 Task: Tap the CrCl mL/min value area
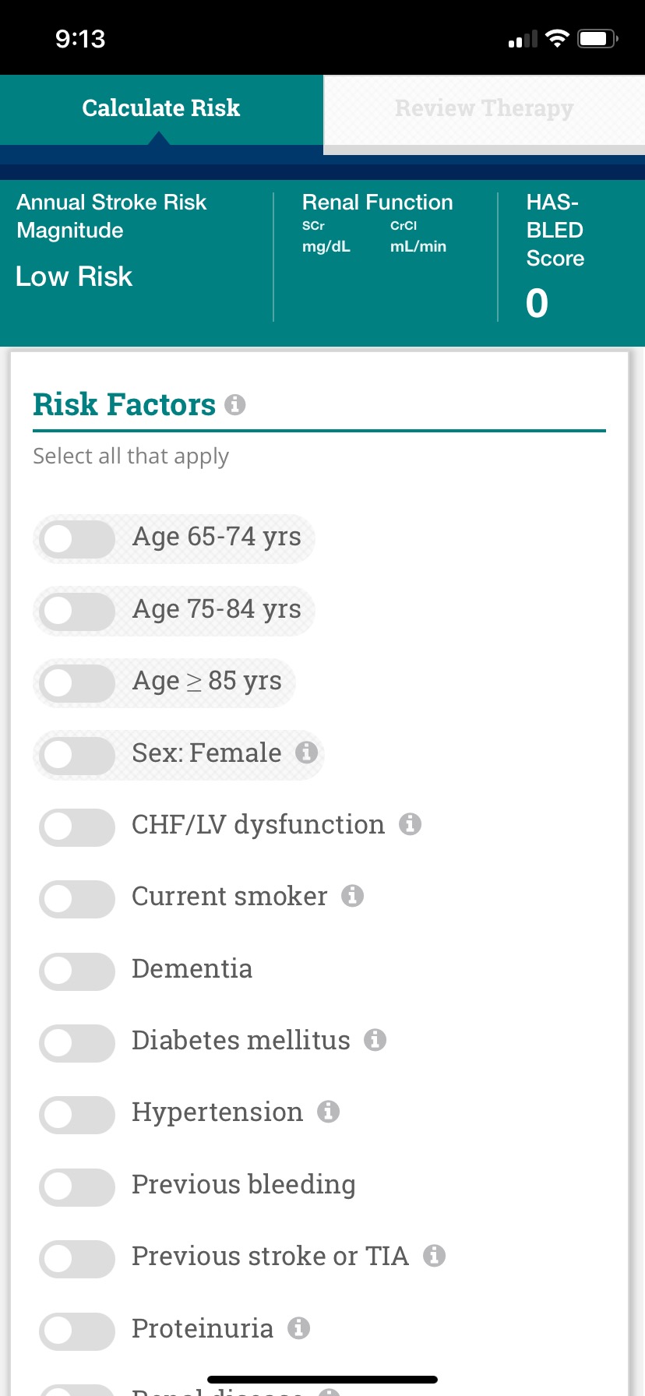(418, 237)
